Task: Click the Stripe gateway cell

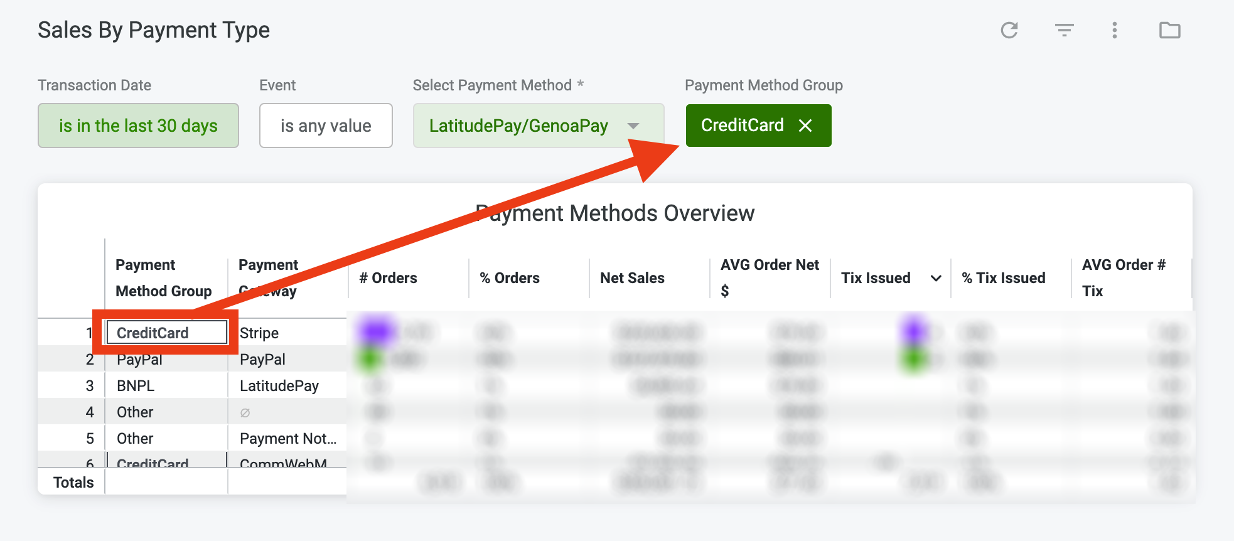Action: tap(259, 333)
